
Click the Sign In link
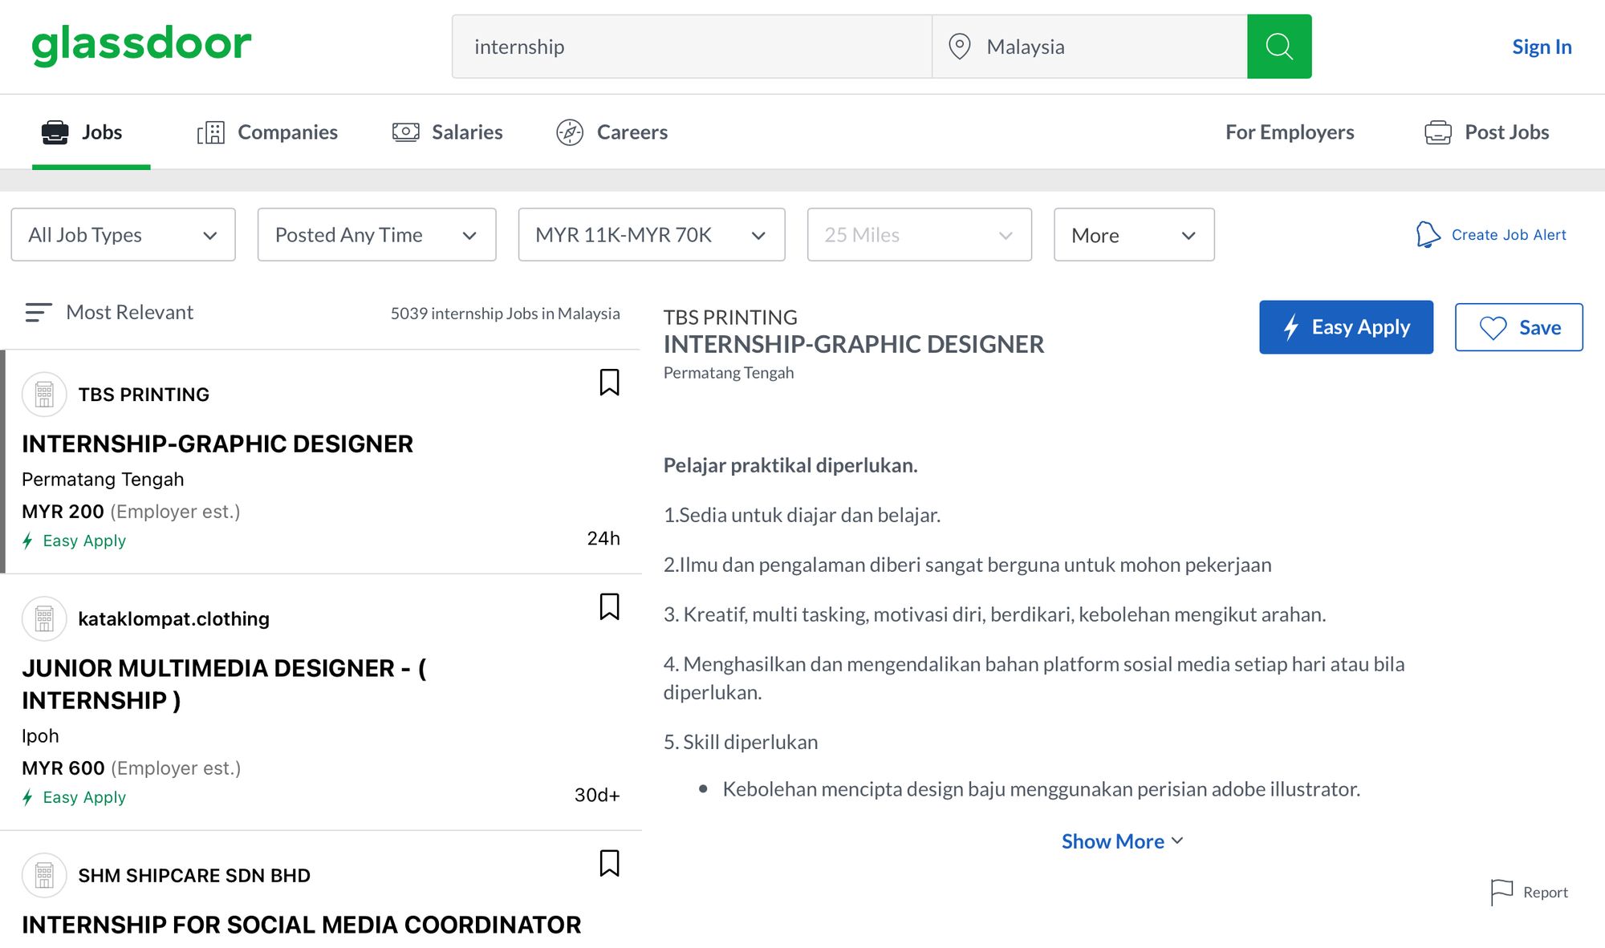pos(1541,47)
